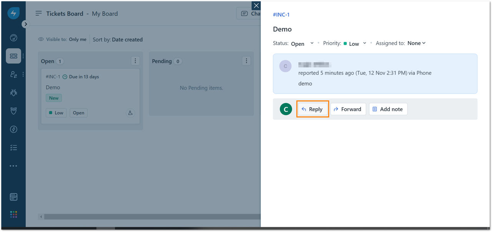Click the requester avatar C in message
This screenshot has height=232, width=492.
point(285,66)
